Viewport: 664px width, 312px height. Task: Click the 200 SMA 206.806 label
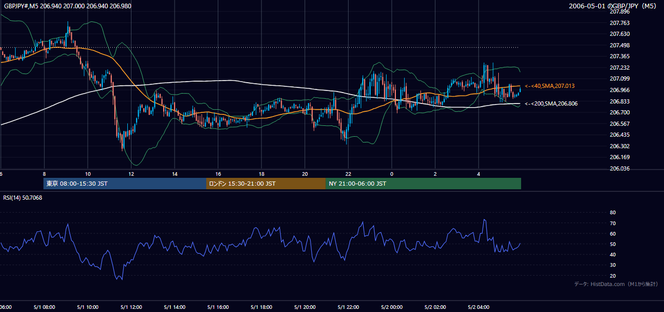[551, 103]
